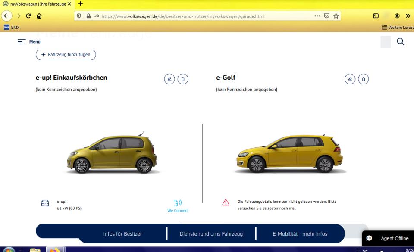Show more toolbar items chevron

click(x=408, y=16)
